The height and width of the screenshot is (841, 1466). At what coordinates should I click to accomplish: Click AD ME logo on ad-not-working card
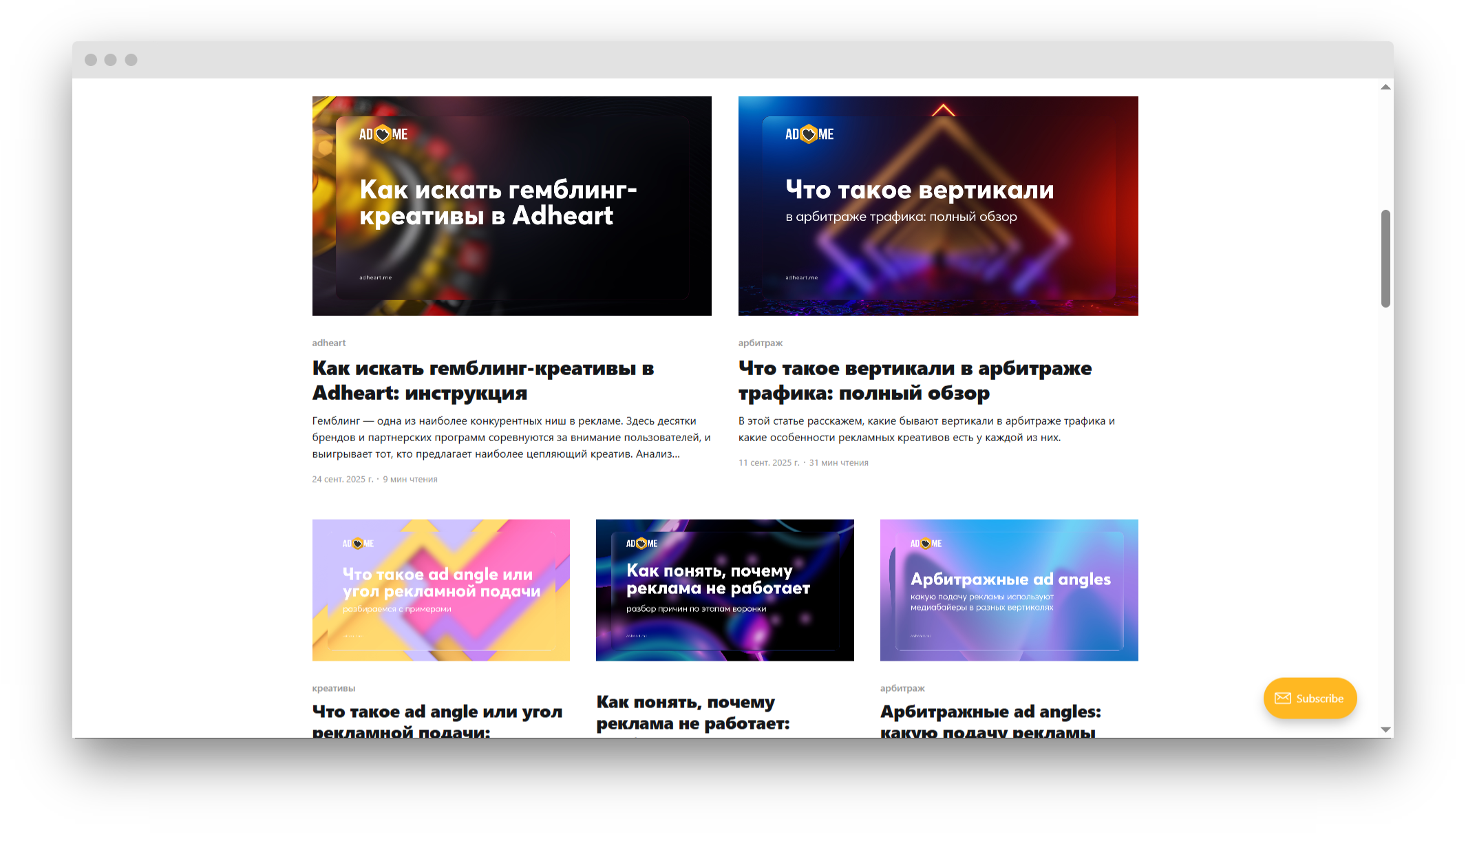coord(641,544)
